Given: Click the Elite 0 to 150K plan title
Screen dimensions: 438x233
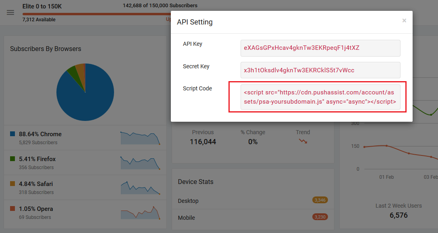Looking at the screenshot, I should coord(42,6).
